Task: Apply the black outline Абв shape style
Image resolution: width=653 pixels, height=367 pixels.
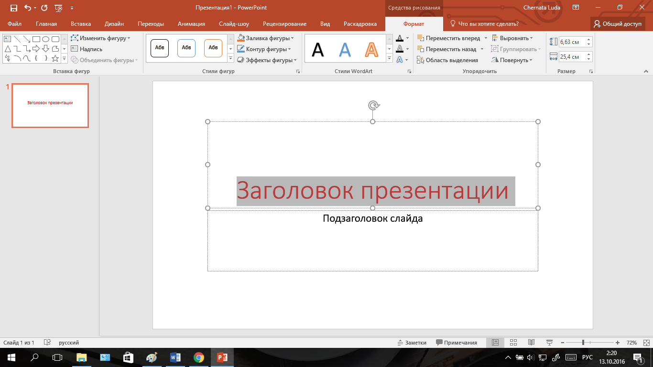Action: click(x=160, y=48)
